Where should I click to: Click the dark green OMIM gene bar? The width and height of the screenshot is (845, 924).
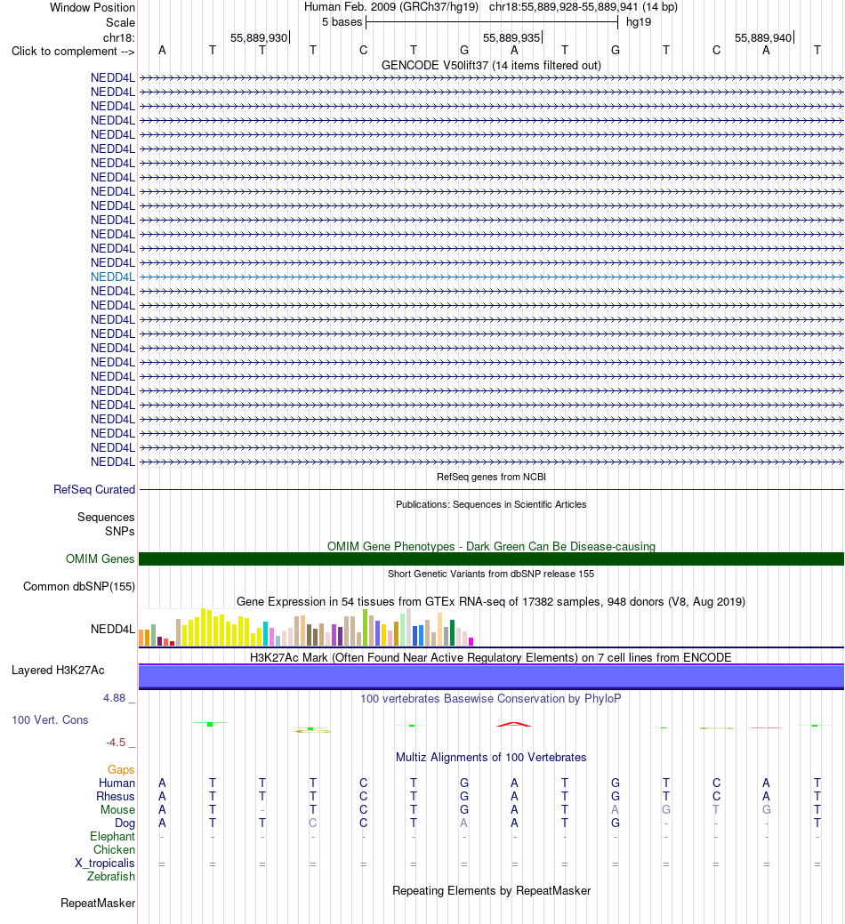click(492, 558)
